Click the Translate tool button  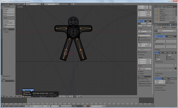(x=9, y=9)
